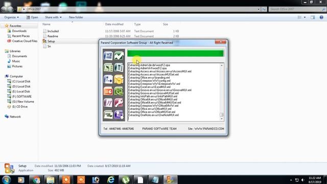Open the address bar history dropdown

coord(259,9)
